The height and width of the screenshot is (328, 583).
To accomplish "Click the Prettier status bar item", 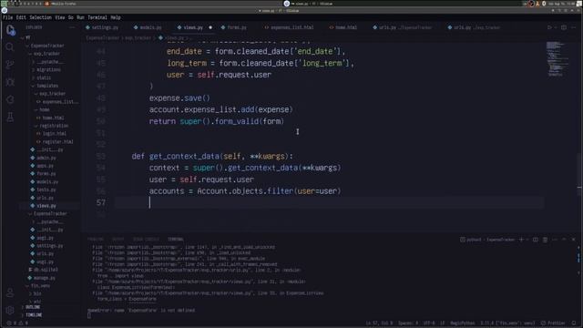I will pos(553,323).
